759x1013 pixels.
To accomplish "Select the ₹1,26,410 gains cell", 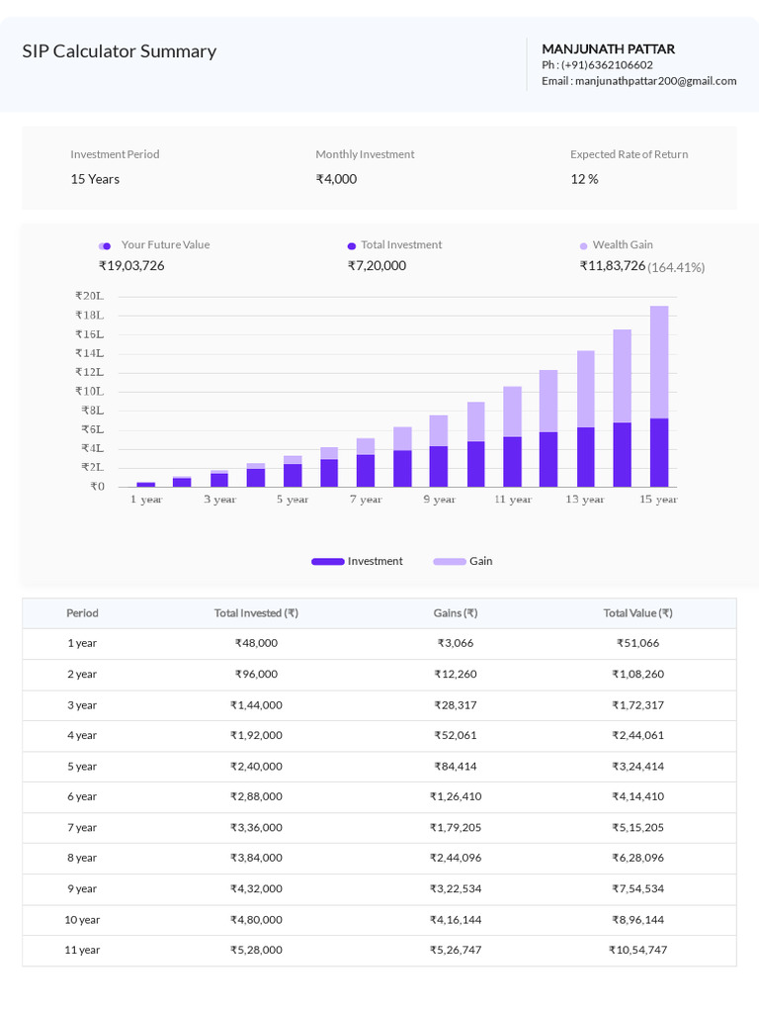I will tap(456, 796).
